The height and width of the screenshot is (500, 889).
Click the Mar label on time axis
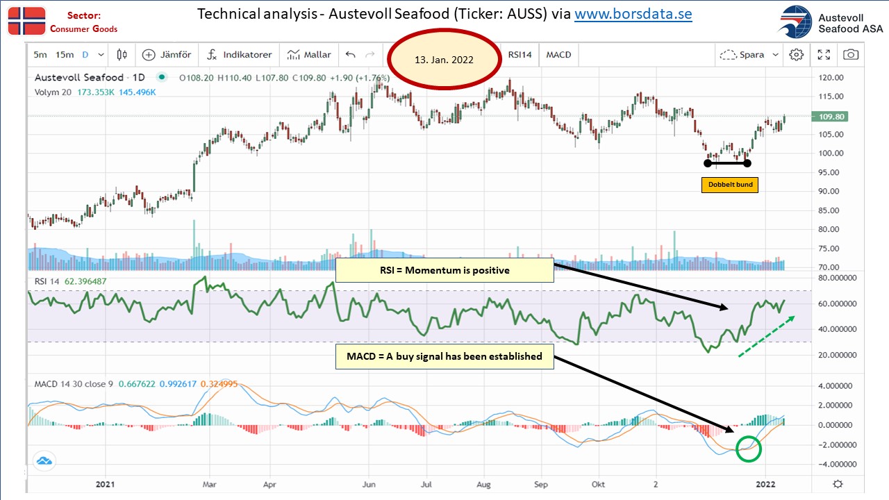click(x=210, y=483)
